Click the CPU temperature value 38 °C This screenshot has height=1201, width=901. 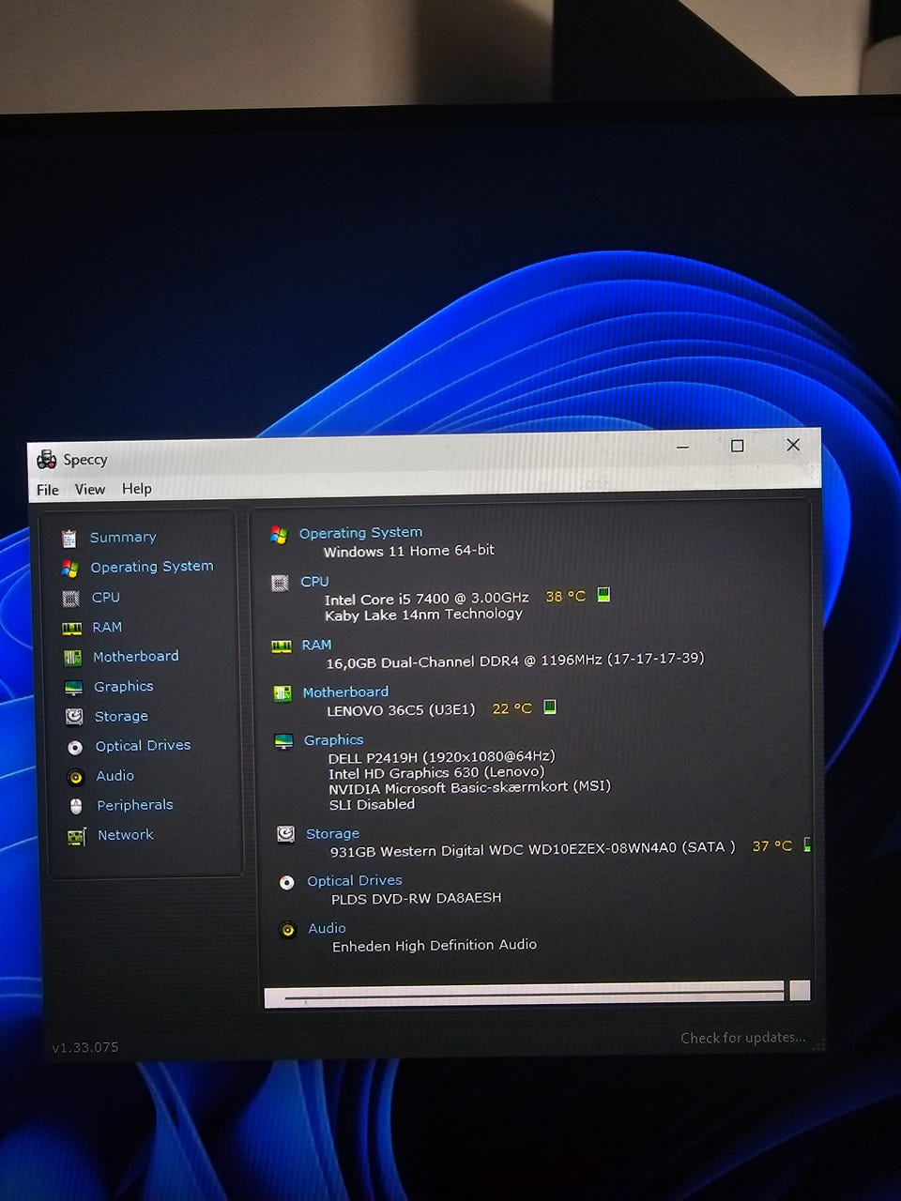pos(565,597)
